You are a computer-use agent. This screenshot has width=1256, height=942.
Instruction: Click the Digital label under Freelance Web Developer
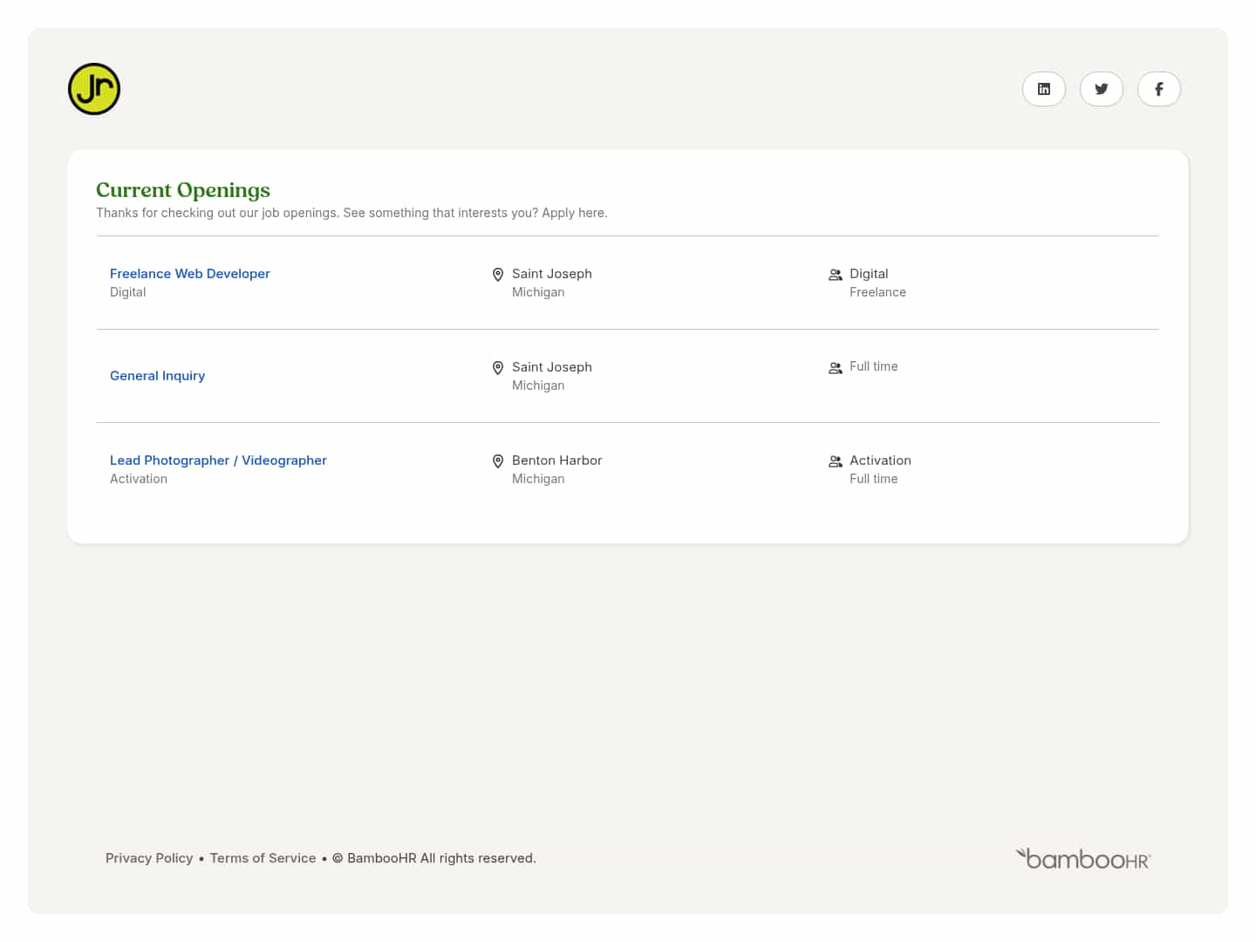click(x=127, y=292)
